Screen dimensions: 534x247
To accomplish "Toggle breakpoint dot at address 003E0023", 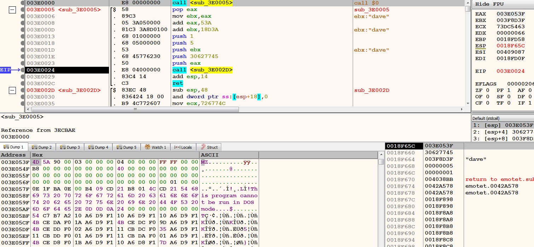I will 23,63.
